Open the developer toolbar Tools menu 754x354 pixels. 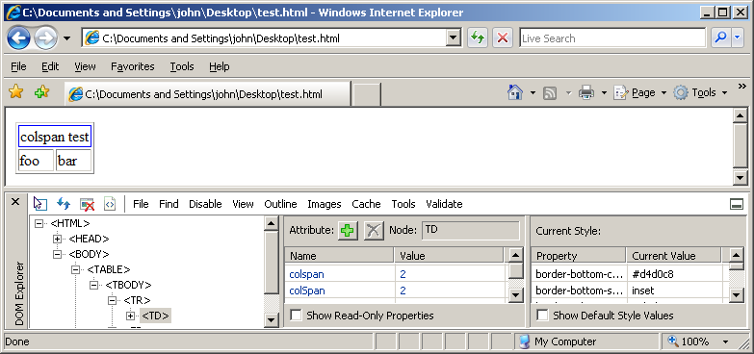tap(403, 204)
